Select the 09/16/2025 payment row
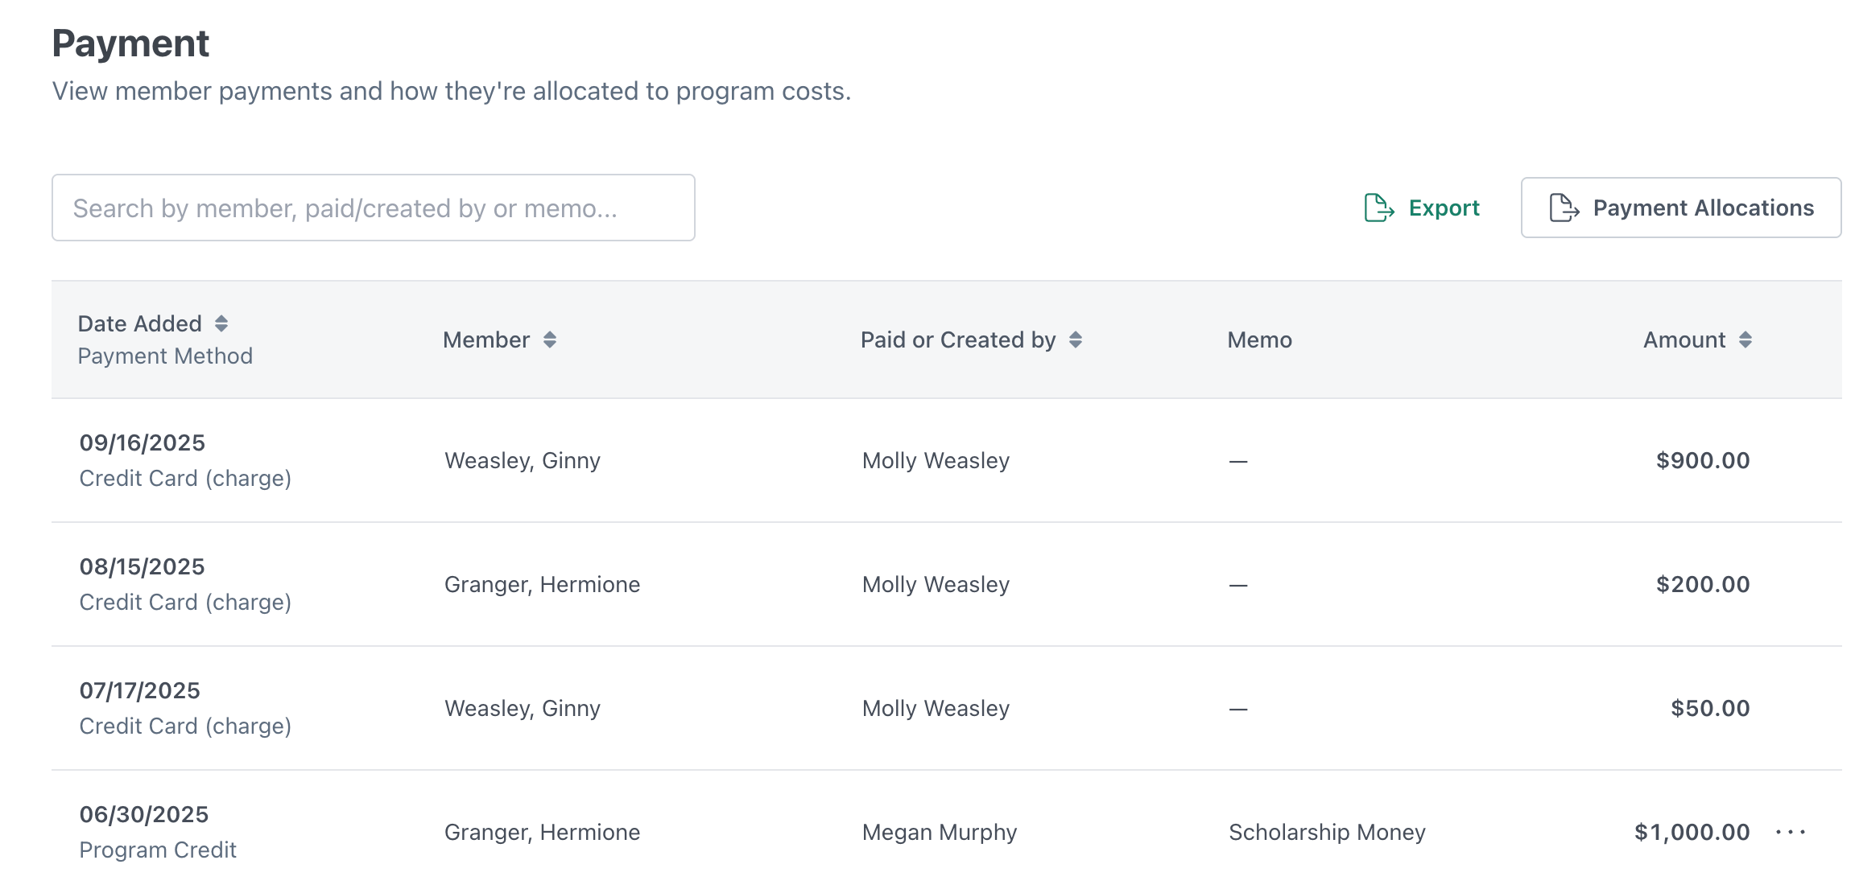1855x893 pixels. (x=143, y=442)
